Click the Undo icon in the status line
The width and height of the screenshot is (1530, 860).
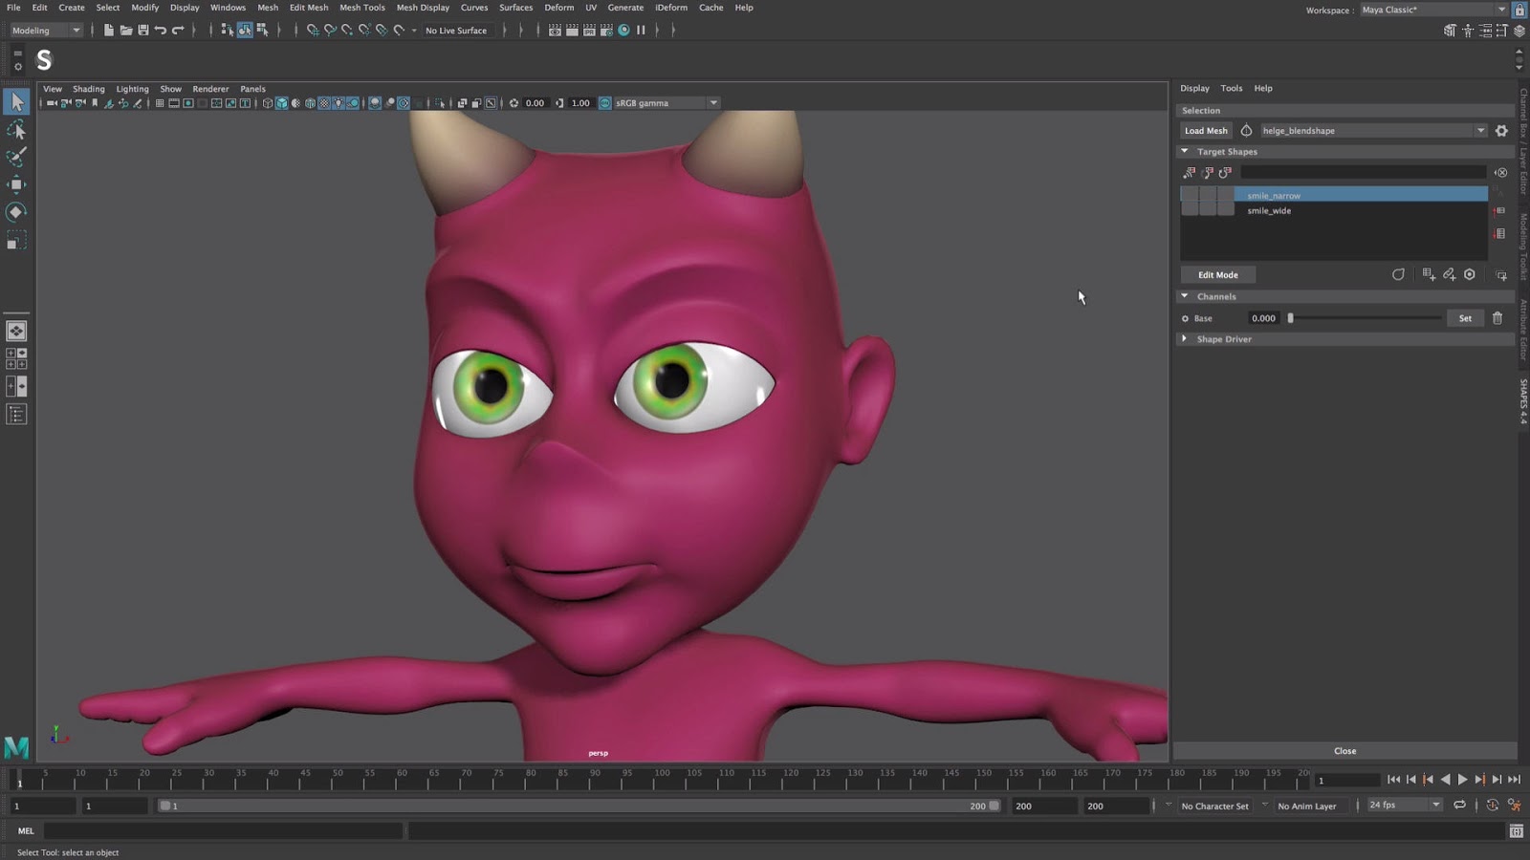point(161,31)
